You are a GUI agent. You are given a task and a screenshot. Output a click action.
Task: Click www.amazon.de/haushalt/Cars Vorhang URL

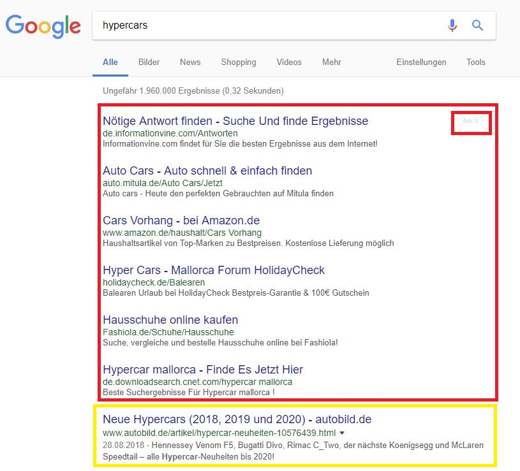[x=182, y=233]
